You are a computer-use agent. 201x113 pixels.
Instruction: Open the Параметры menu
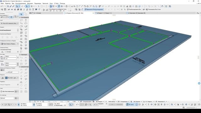coord(38,3)
